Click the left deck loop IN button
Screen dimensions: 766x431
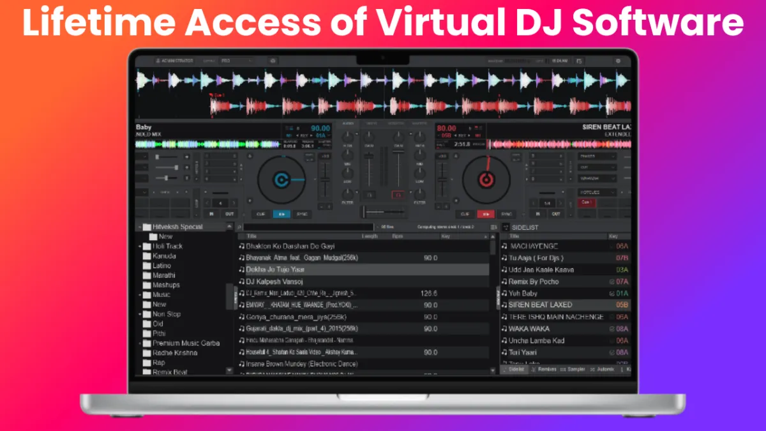pos(212,214)
